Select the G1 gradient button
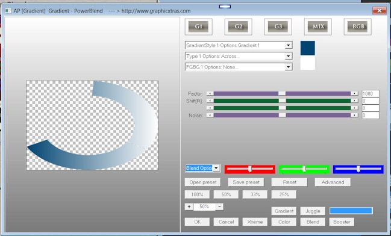Viewport: 391px width, 236px height. [x=198, y=26]
